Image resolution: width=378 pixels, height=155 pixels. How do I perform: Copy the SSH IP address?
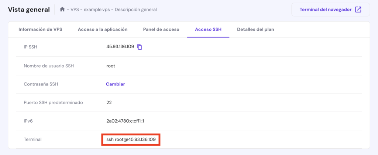coord(140,47)
